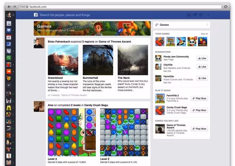Open Alex Li's profile picture
The image size is (235, 166).
click(39, 106)
